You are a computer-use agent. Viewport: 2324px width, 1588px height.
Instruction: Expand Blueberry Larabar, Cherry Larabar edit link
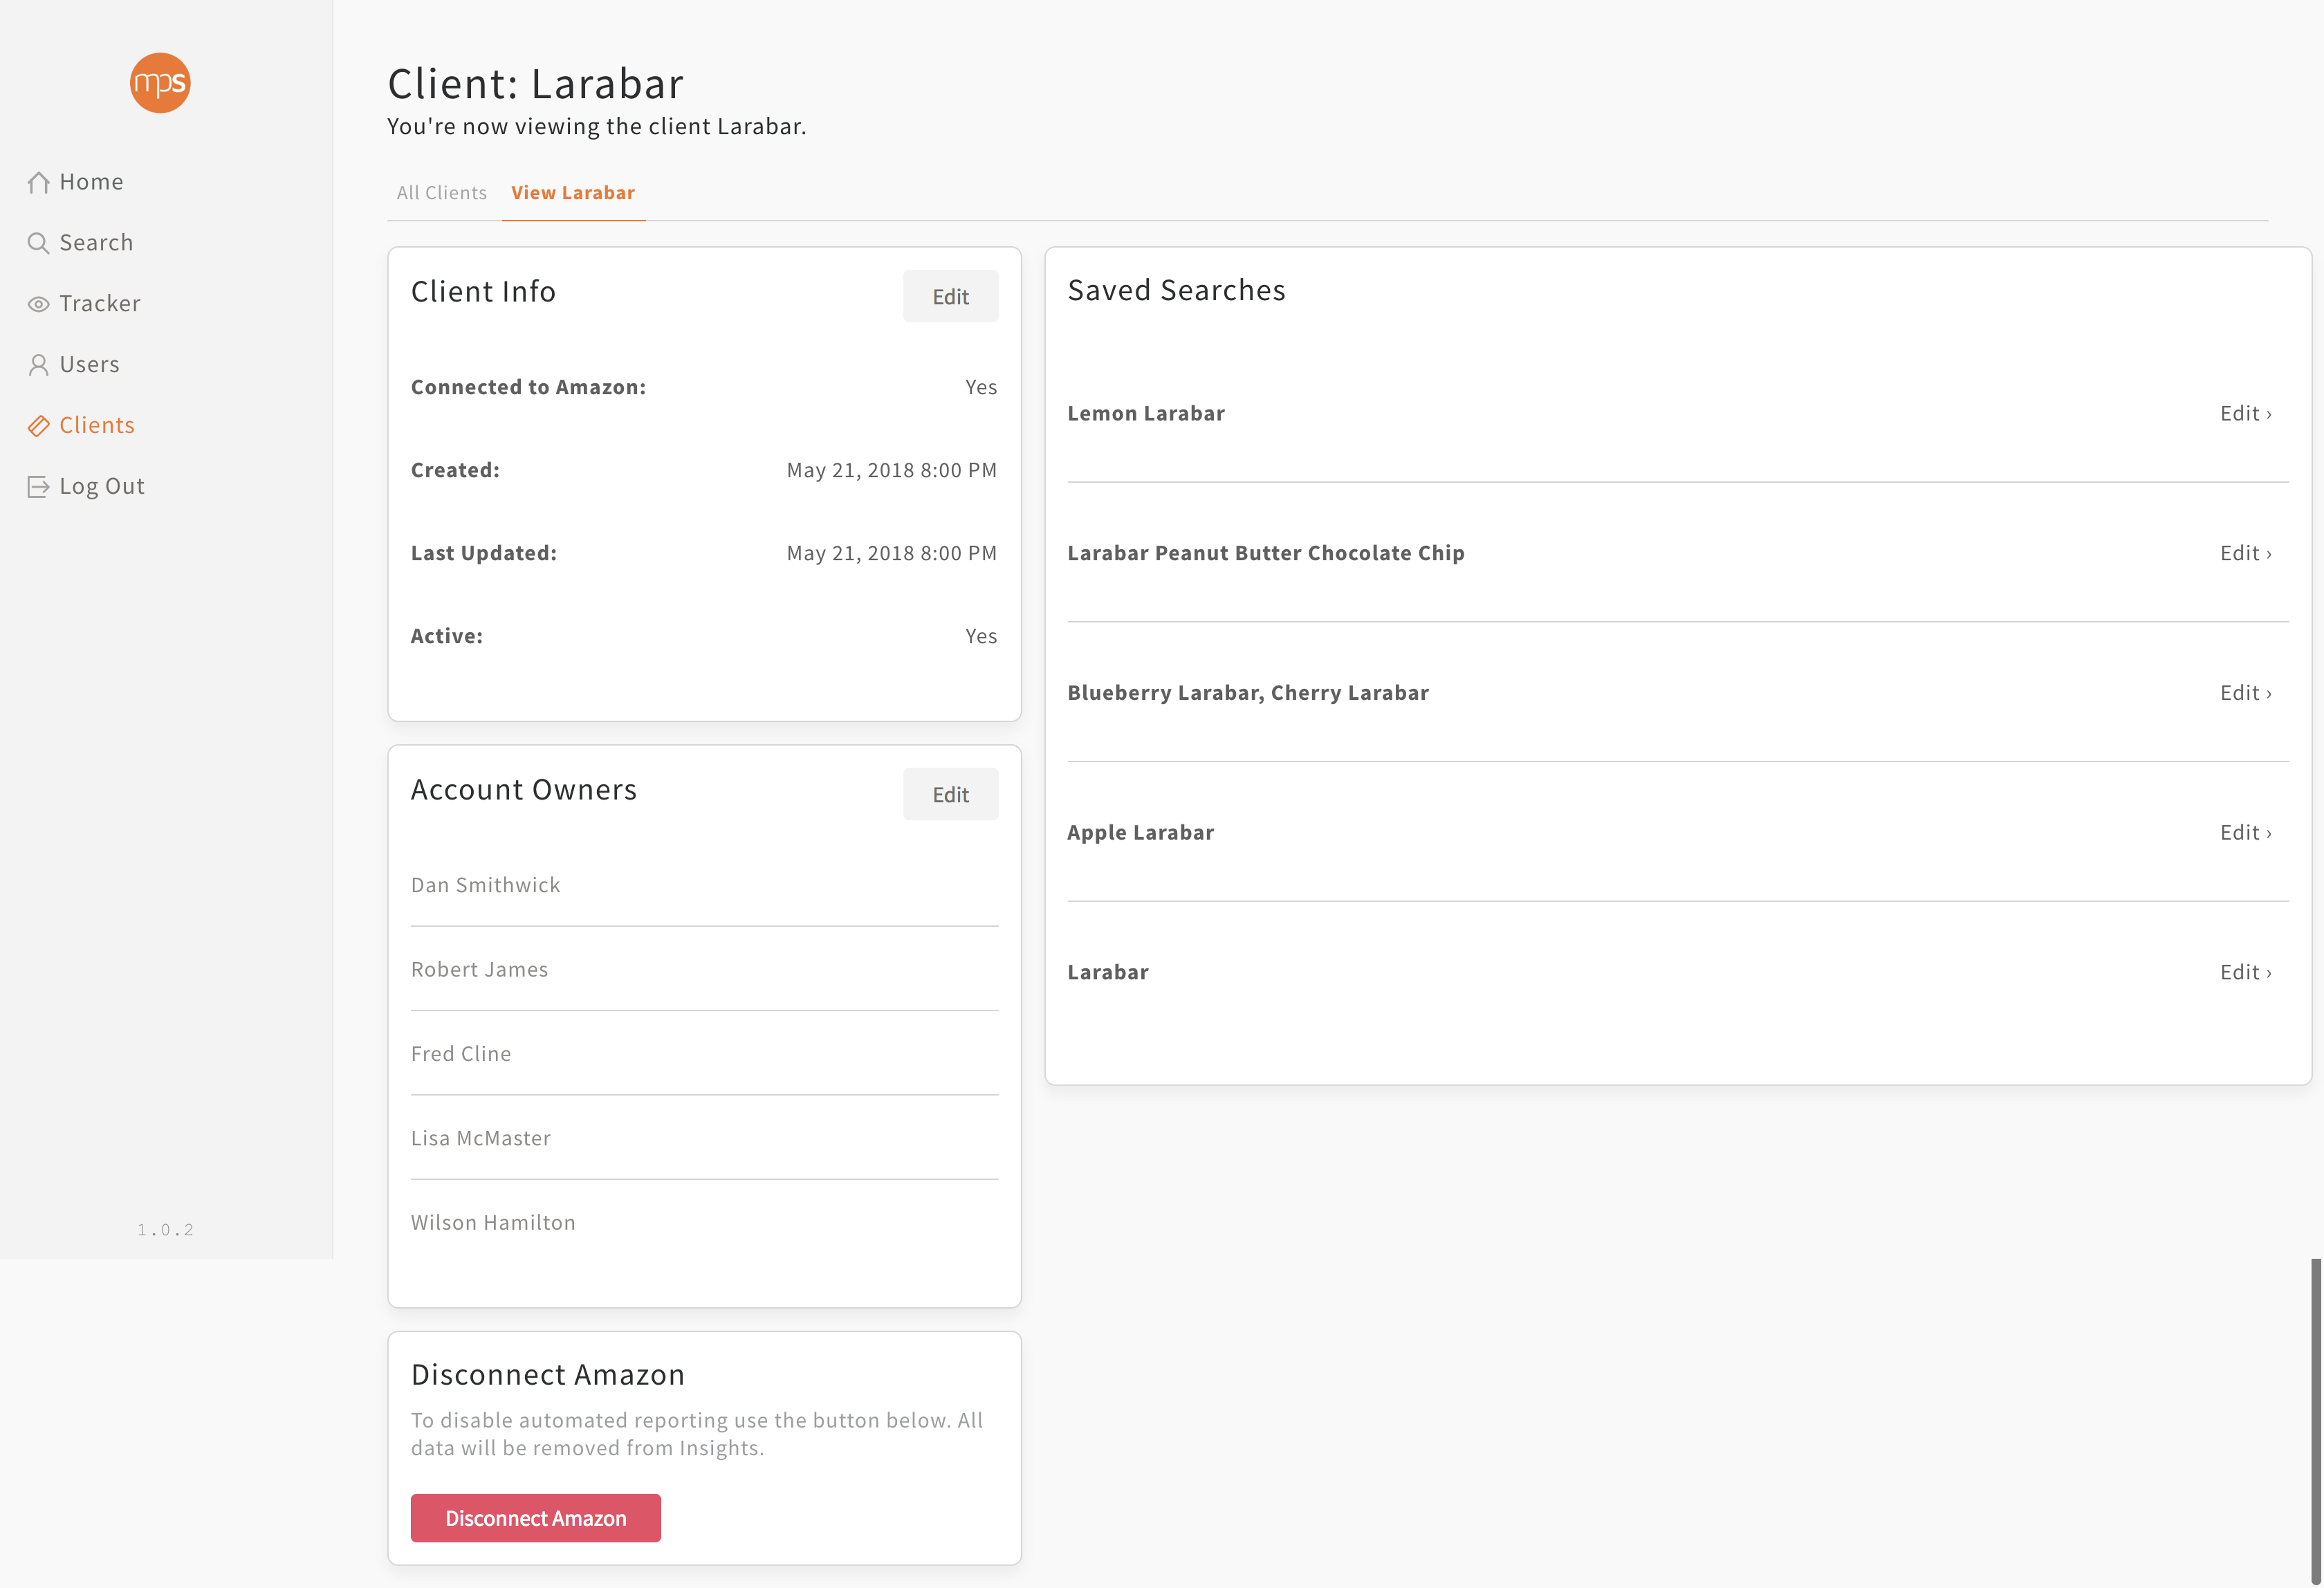click(2245, 693)
